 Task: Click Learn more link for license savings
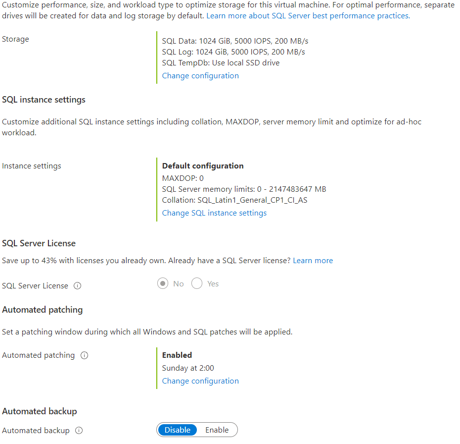[313, 261]
